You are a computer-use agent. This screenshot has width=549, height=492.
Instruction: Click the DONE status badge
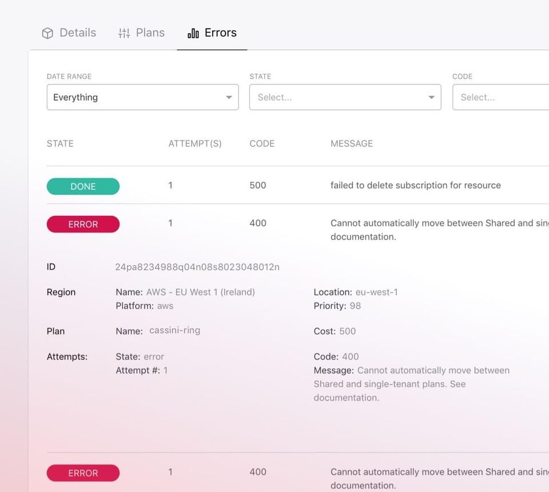[83, 186]
